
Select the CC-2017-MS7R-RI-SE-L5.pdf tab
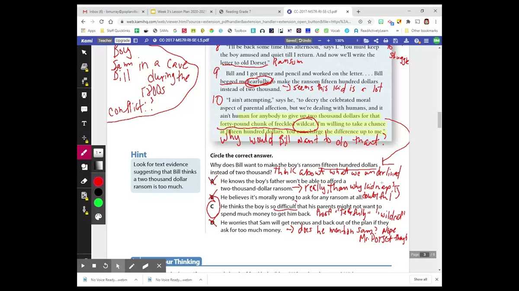coord(317,12)
